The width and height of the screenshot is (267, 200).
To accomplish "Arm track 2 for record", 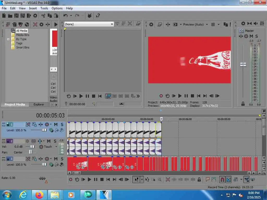I will pos(27,141).
